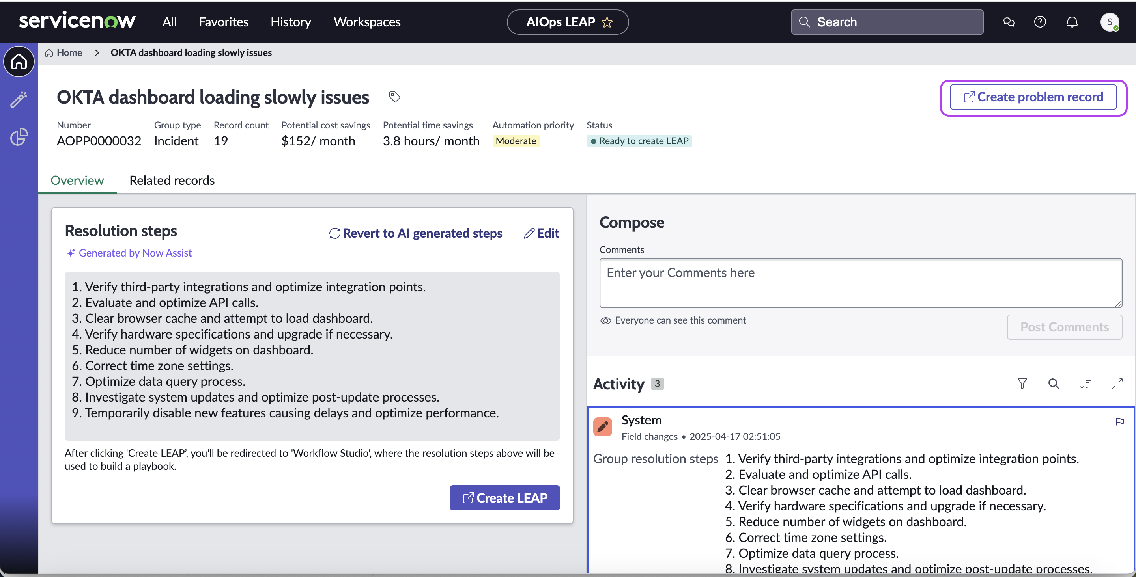Screen dimensions: 1136x577
Task: Click the Record count value 19
Action: tap(220, 141)
